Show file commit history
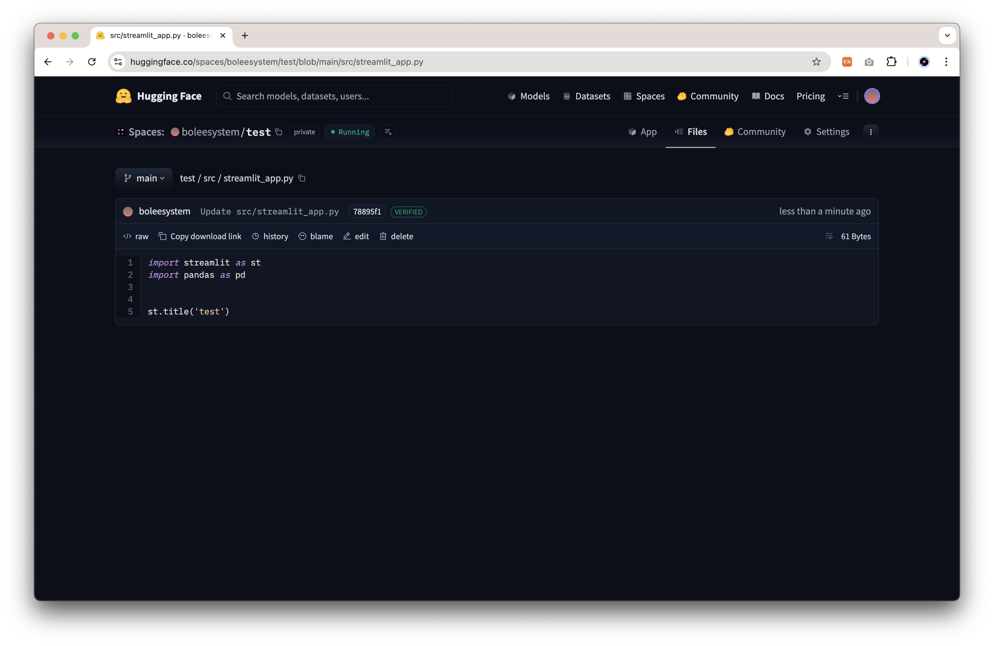The height and width of the screenshot is (646, 994). click(x=270, y=236)
